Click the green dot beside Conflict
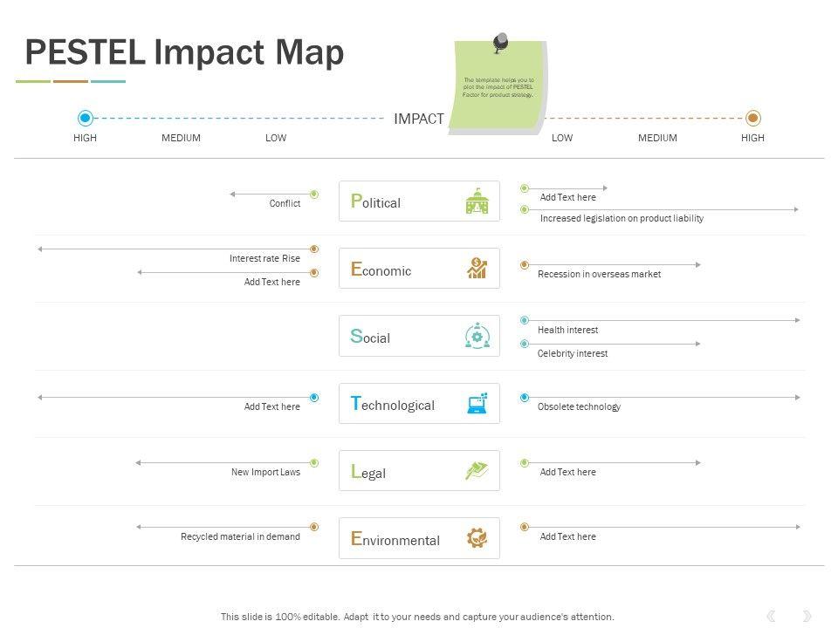 314,194
